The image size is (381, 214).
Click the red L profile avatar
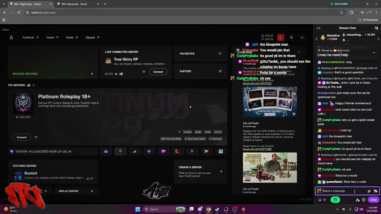point(280,37)
